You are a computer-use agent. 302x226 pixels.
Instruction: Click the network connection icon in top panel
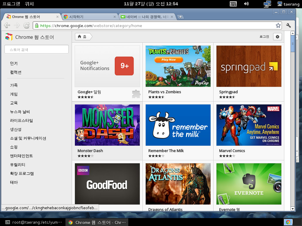tap(267, 4)
